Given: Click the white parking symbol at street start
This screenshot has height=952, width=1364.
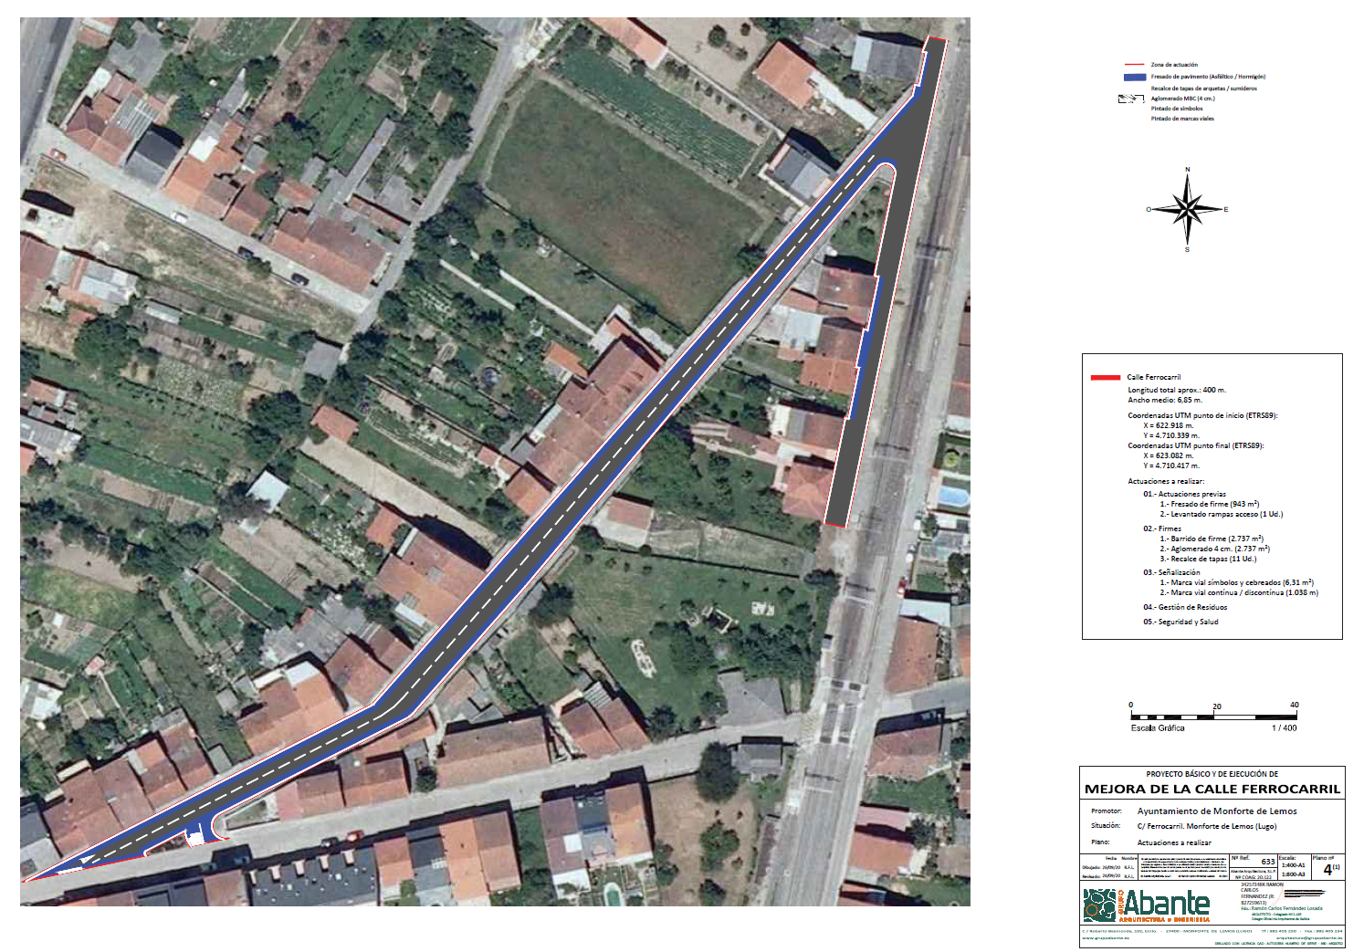Looking at the screenshot, I should [194, 834].
